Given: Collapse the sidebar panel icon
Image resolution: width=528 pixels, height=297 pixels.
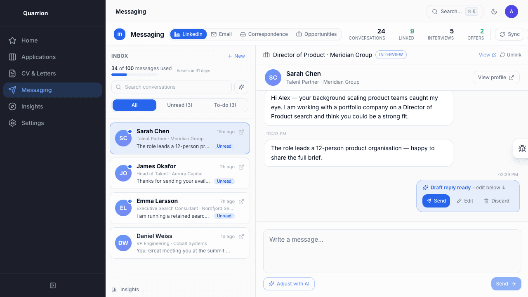Looking at the screenshot, I should [53, 285].
